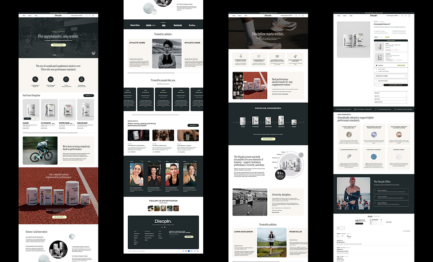Open country selector in the Foundation Kit page header

[x=394, y=16]
